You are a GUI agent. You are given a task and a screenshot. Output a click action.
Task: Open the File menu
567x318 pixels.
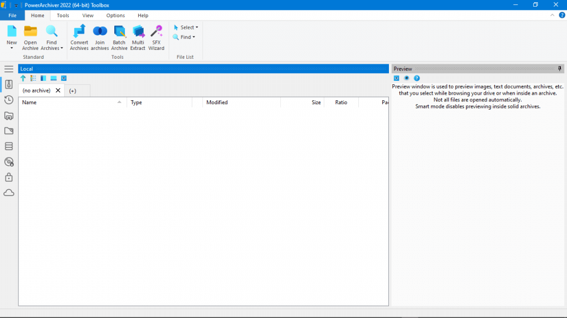(x=12, y=16)
